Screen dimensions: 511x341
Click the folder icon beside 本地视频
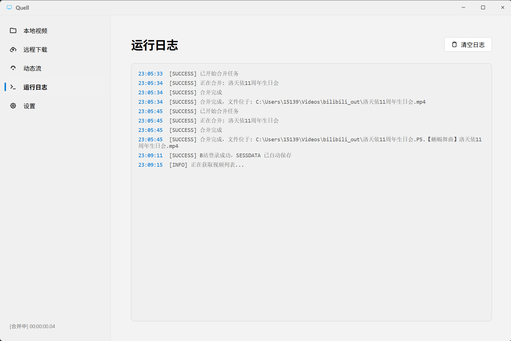pos(13,30)
